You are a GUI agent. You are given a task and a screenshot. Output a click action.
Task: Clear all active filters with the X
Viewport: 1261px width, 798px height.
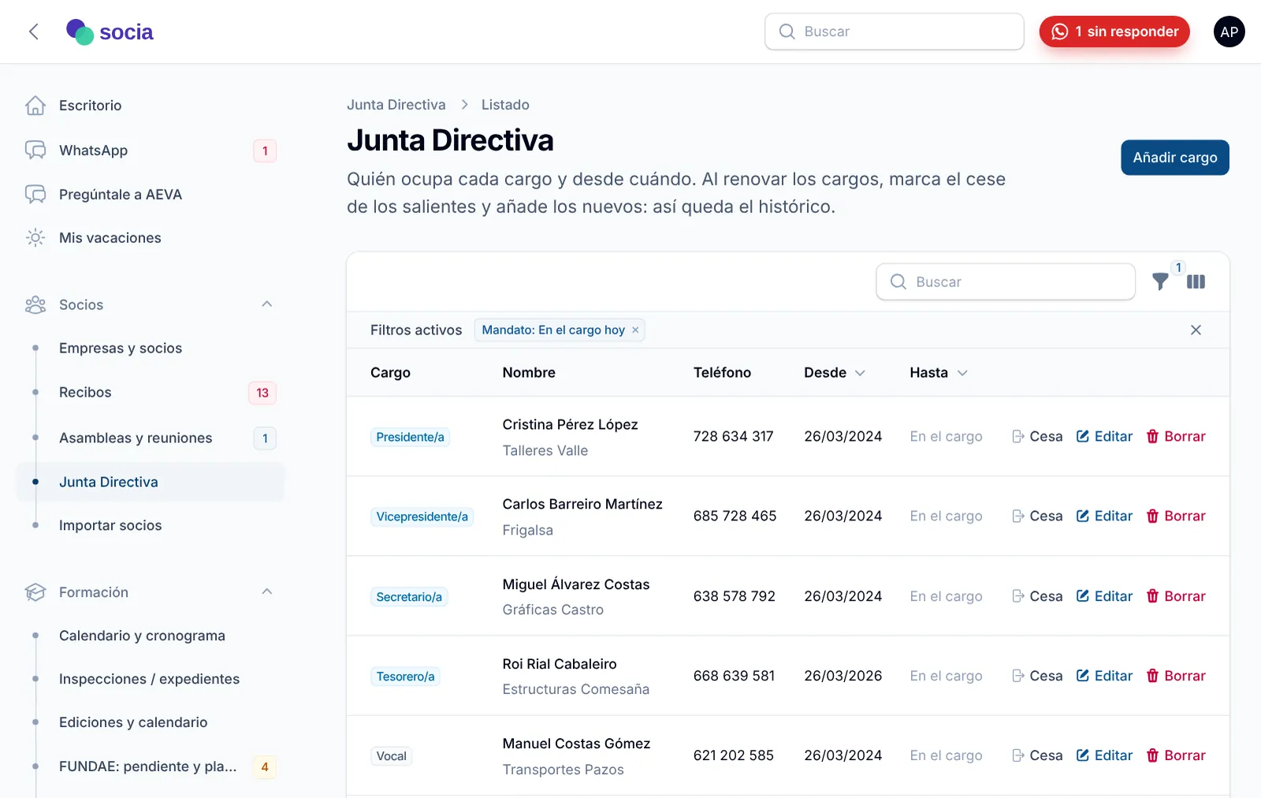pos(1196,330)
